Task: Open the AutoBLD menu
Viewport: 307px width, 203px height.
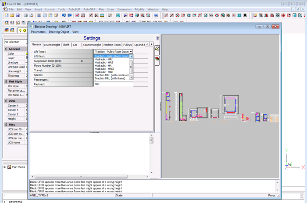Action: click(x=74, y=9)
